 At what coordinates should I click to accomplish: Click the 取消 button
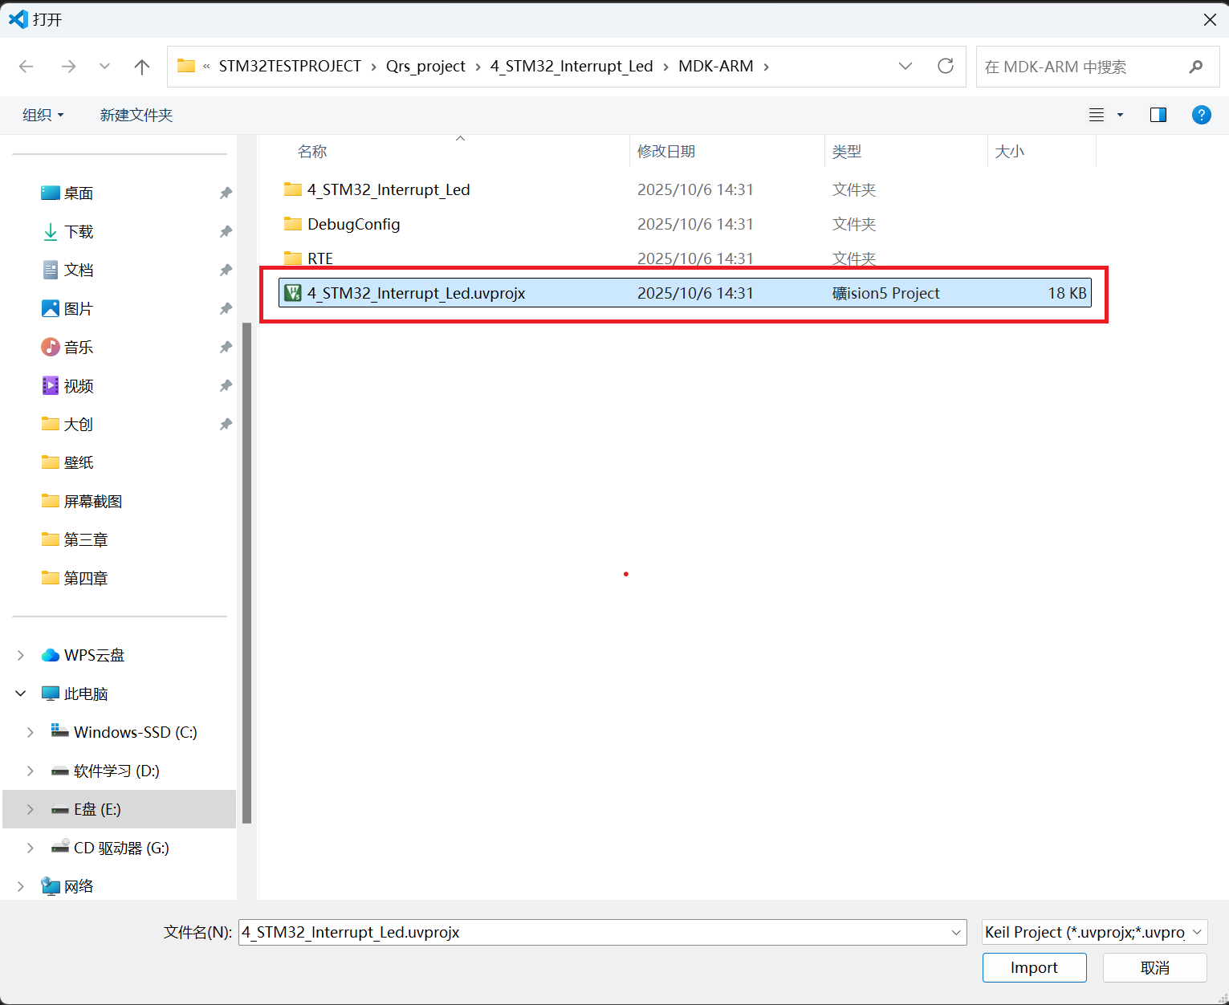(x=1155, y=967)
